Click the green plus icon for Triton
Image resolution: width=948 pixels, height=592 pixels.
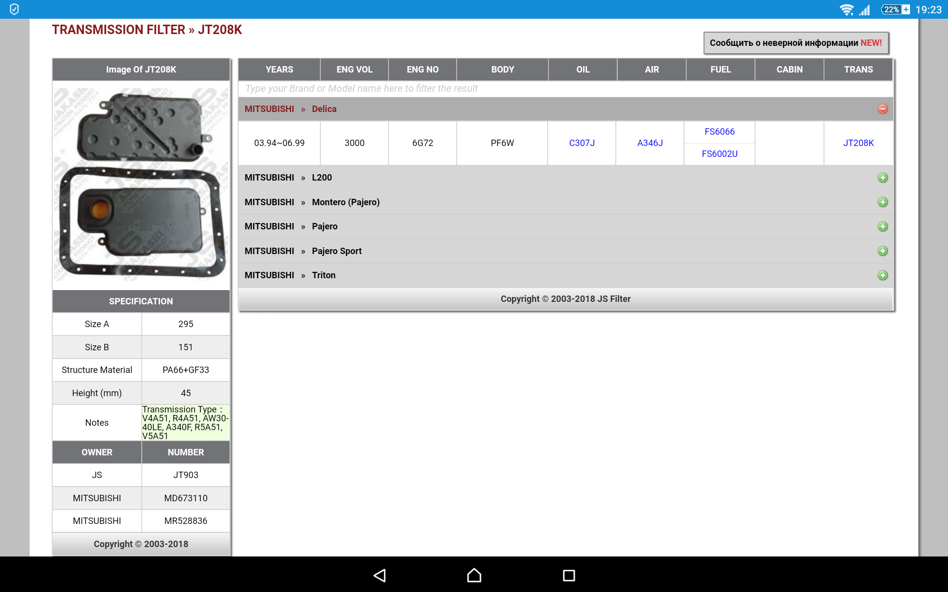click(882, 275)
